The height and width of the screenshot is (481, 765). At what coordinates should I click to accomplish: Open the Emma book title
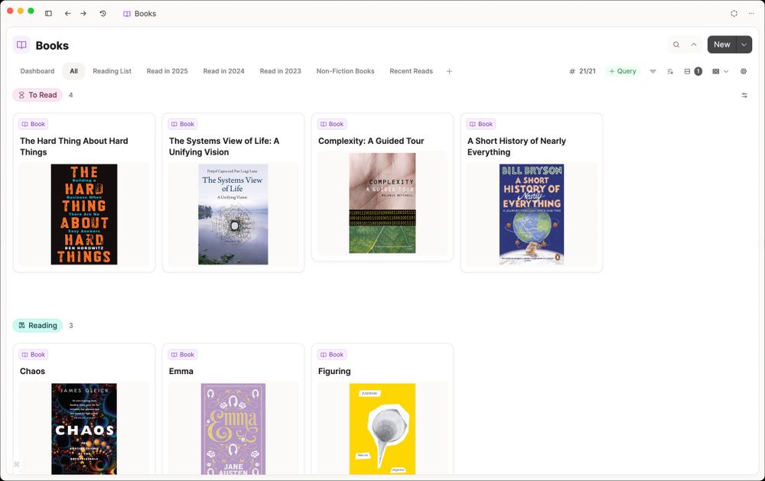point(181,371)
